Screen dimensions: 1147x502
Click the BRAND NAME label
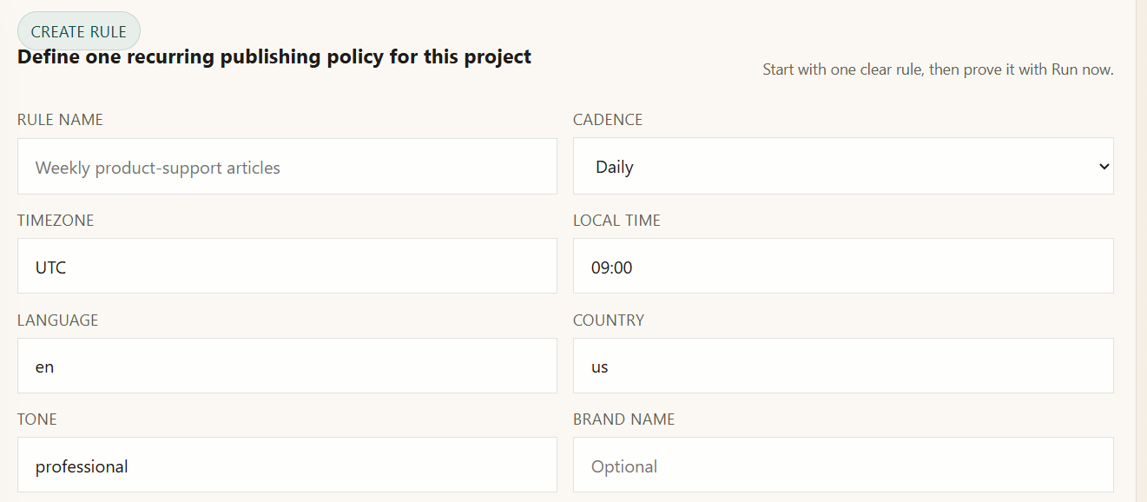[623, 419]
